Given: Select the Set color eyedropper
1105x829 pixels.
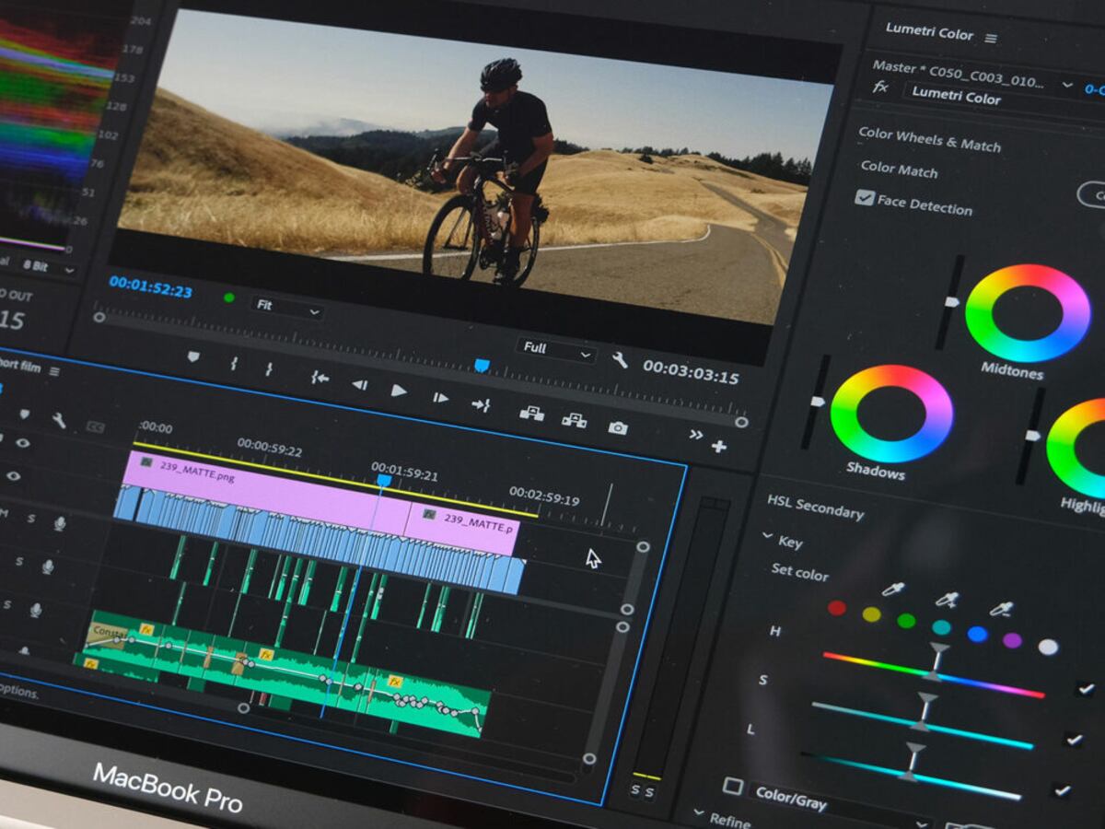Looking at the screenshot, I should click(891, 589).
